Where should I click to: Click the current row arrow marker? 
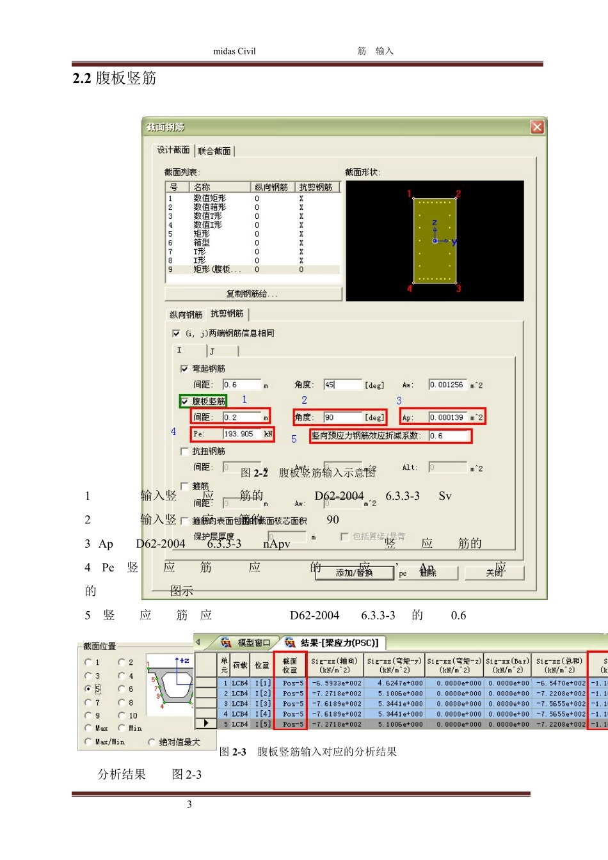point(205,723)
